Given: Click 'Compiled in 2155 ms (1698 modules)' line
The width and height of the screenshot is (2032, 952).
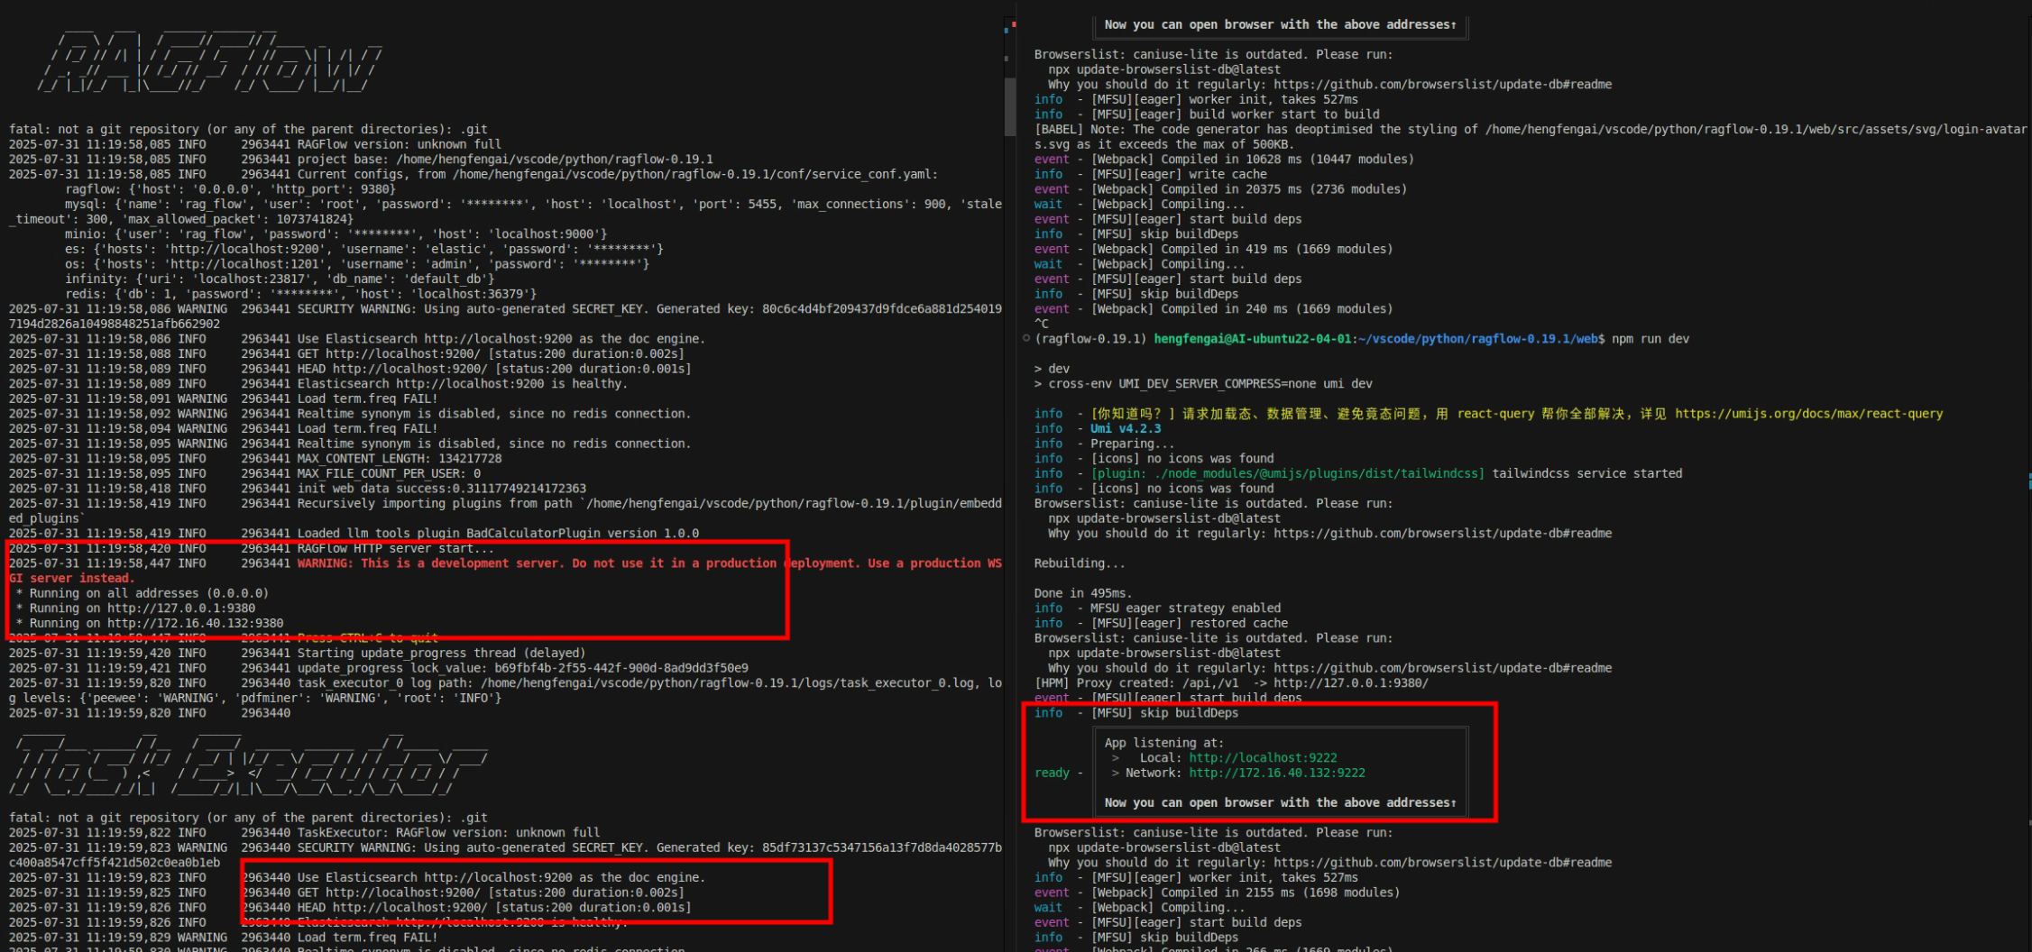Looking at the screenshot, I should (x=1217, y=893).
